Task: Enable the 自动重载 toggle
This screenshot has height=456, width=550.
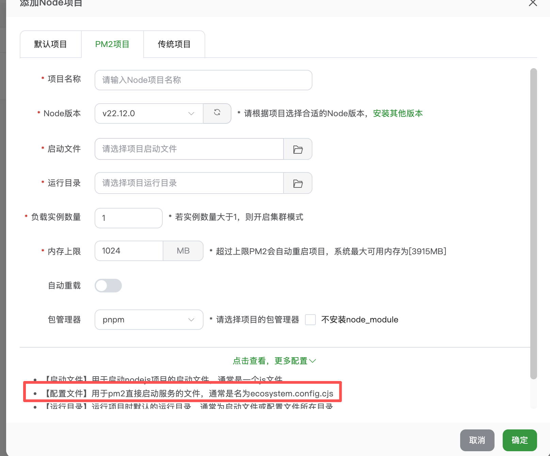Action: point(108,286)
